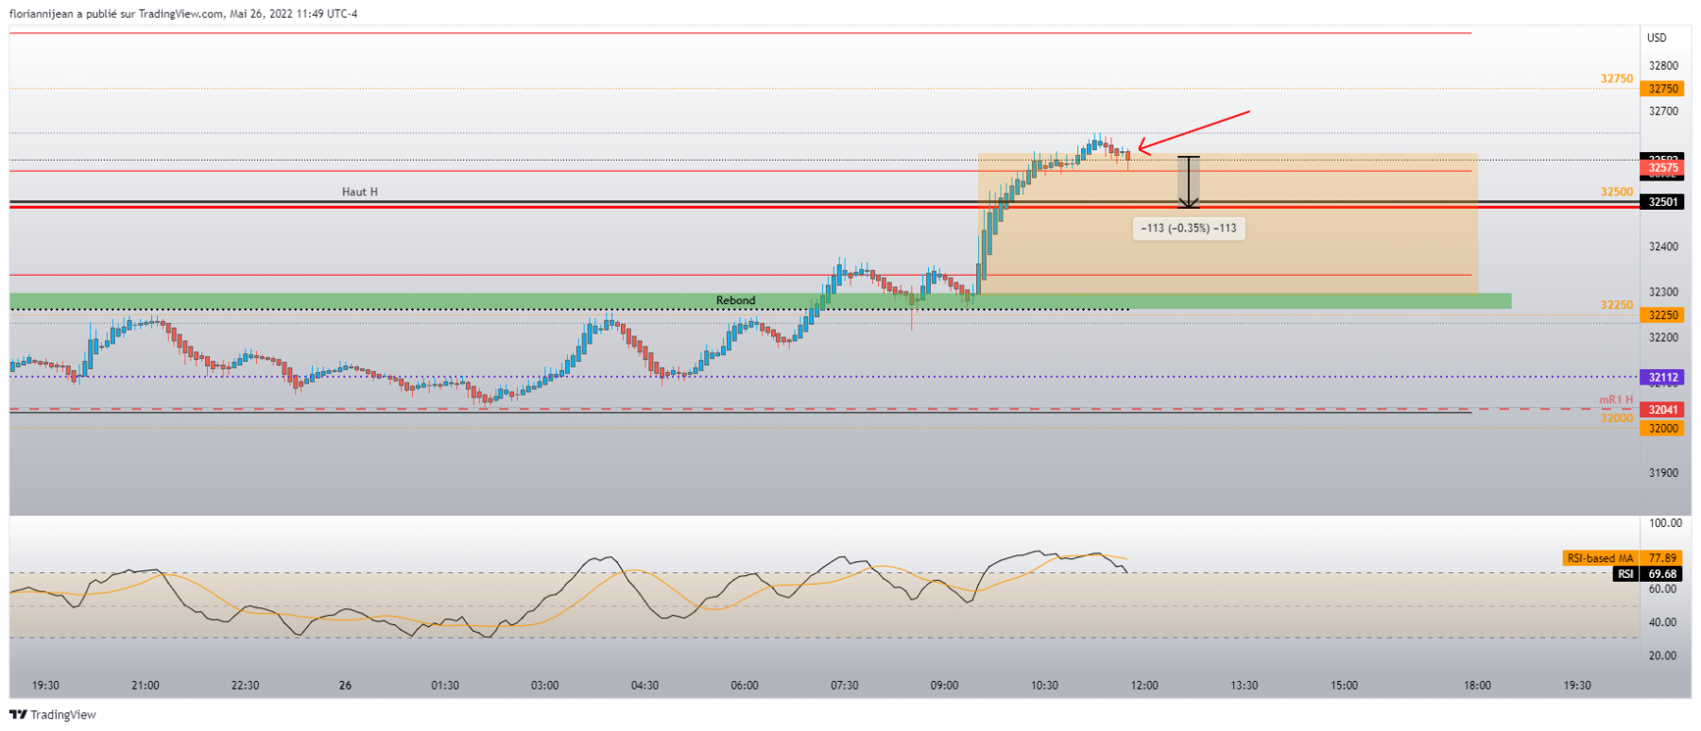Viewport: 1701px width, 731px height.
Task: Click the 18:00 time axis label
Action: pos(1478,686)
